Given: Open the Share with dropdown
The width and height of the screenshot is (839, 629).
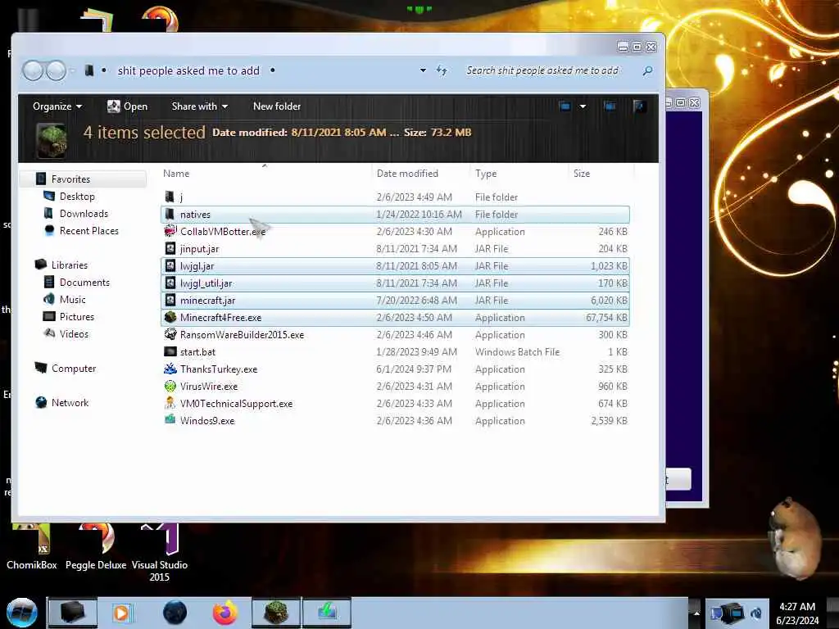Looking at the screenshot, I should click(200, 106).
